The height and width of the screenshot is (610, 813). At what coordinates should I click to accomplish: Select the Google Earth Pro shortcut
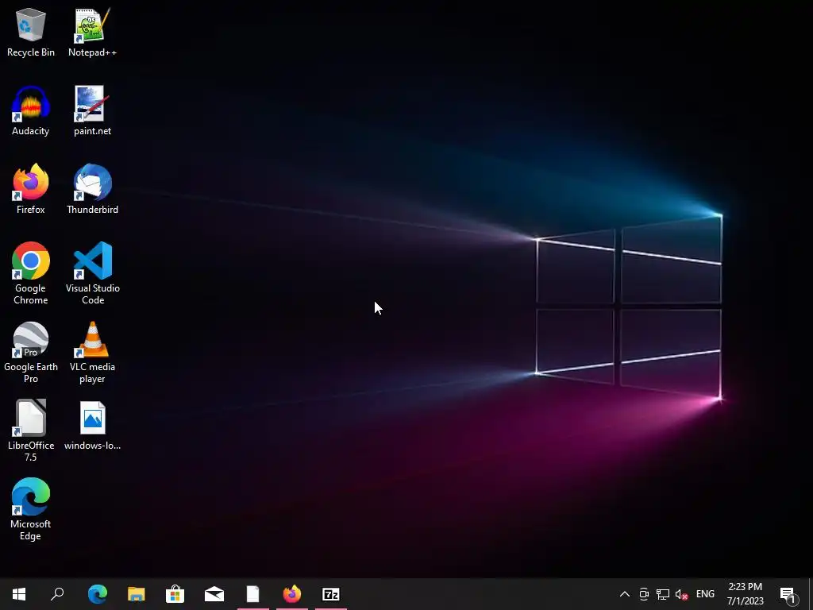click(31, 353)
